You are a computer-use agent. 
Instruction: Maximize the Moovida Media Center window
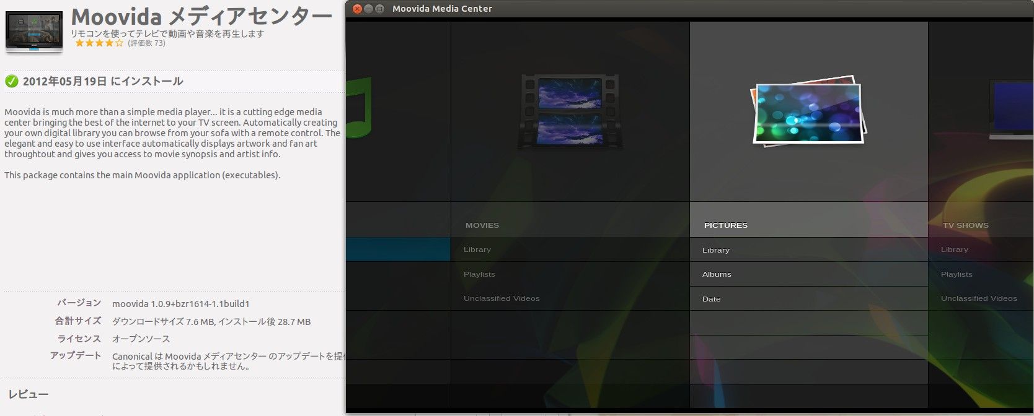pyautogui.click(x=380, y=9)
